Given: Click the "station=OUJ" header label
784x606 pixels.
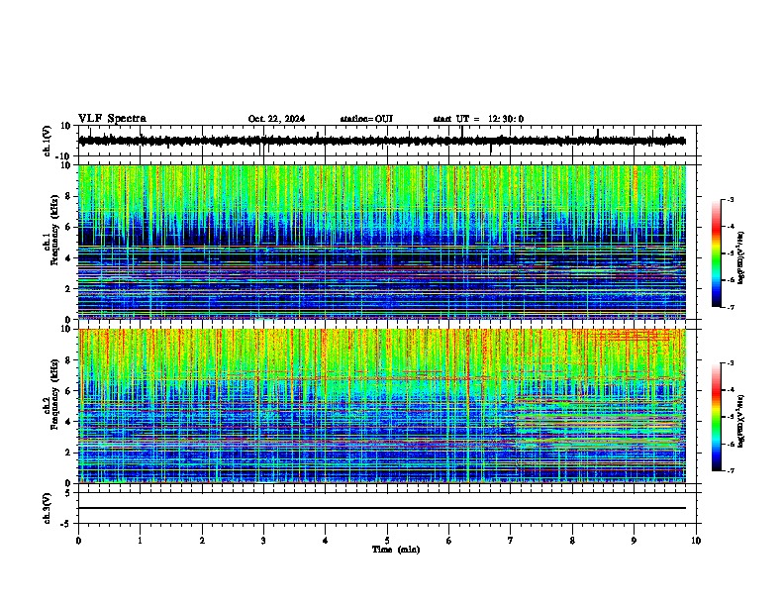Looking at the screenshot, I should (366, 119).
